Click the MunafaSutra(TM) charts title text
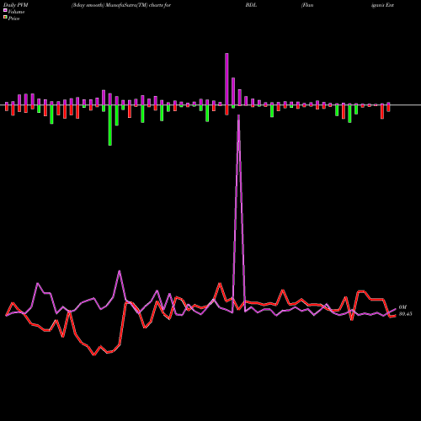Image resolution: width=421 pixels, height=421 pixels. 121,5
